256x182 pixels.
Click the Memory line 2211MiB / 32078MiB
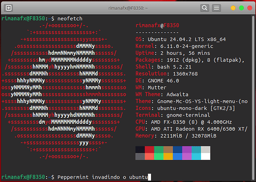[x=176, y=136]
